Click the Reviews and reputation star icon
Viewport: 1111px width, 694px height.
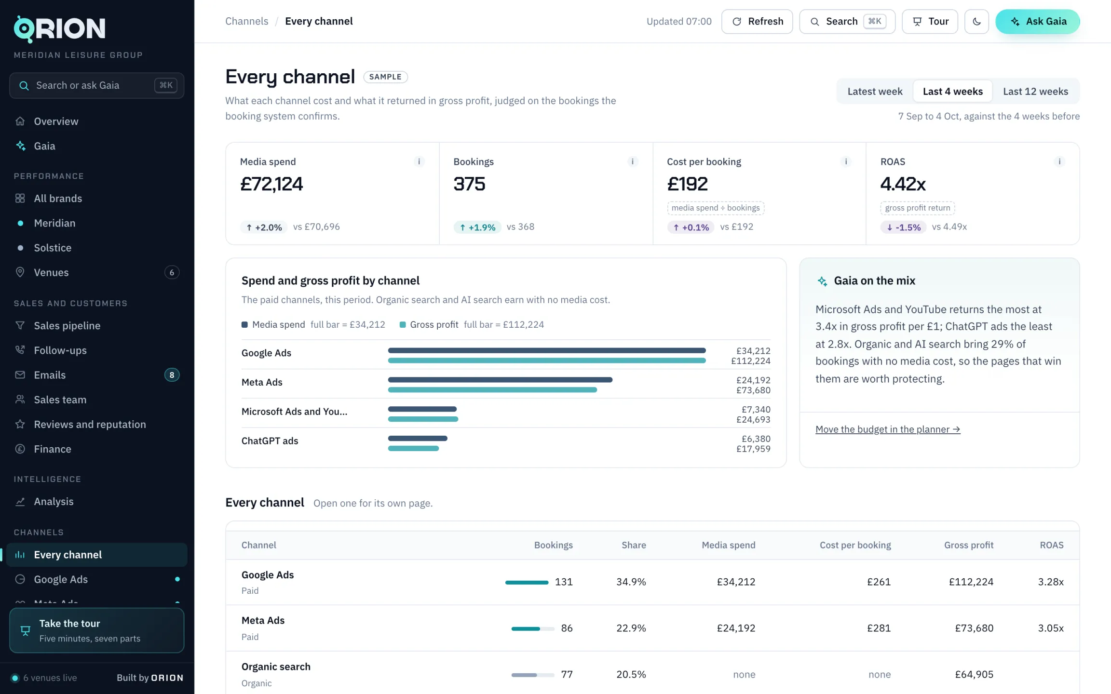[x=20, y=424]
